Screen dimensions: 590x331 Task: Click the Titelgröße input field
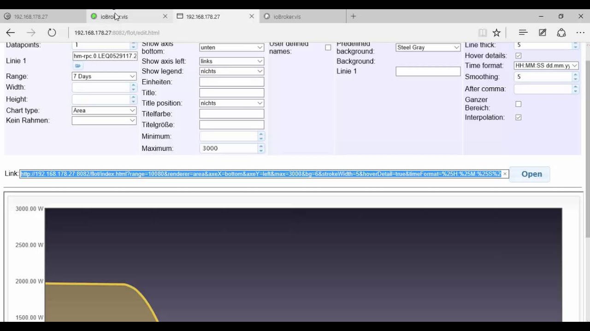231,125
